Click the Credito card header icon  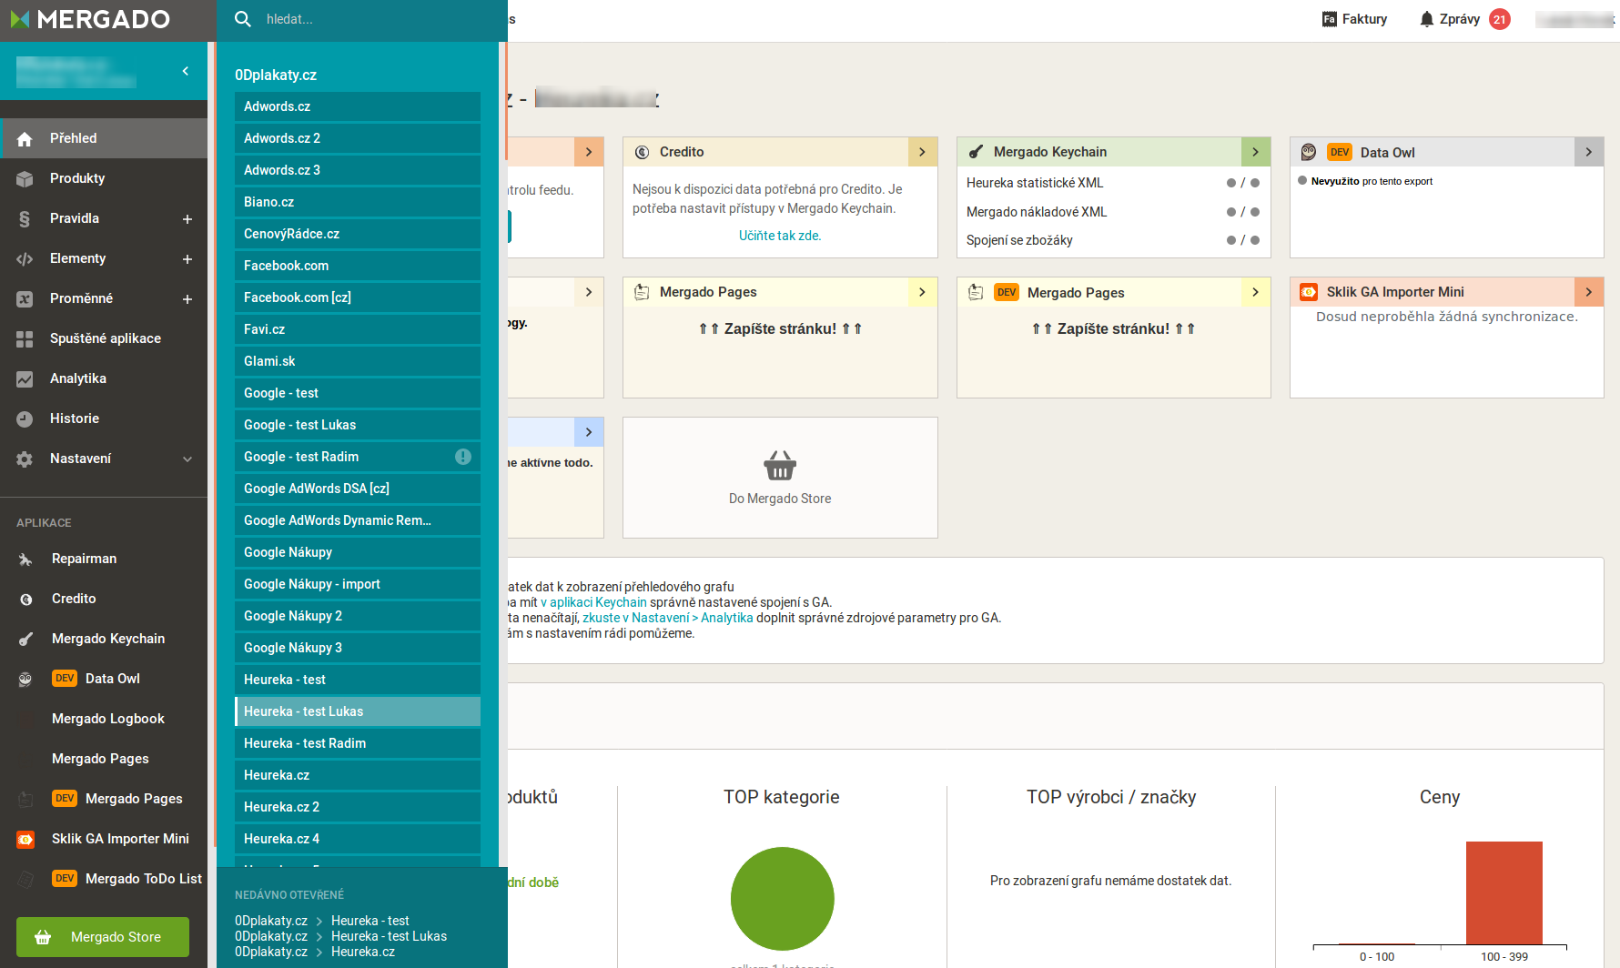(x=642, y=152)
